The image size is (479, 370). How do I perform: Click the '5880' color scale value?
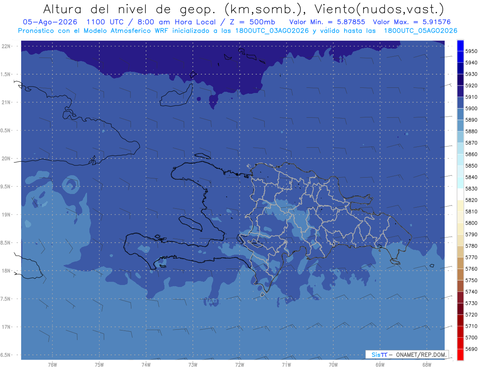[471, 131]
